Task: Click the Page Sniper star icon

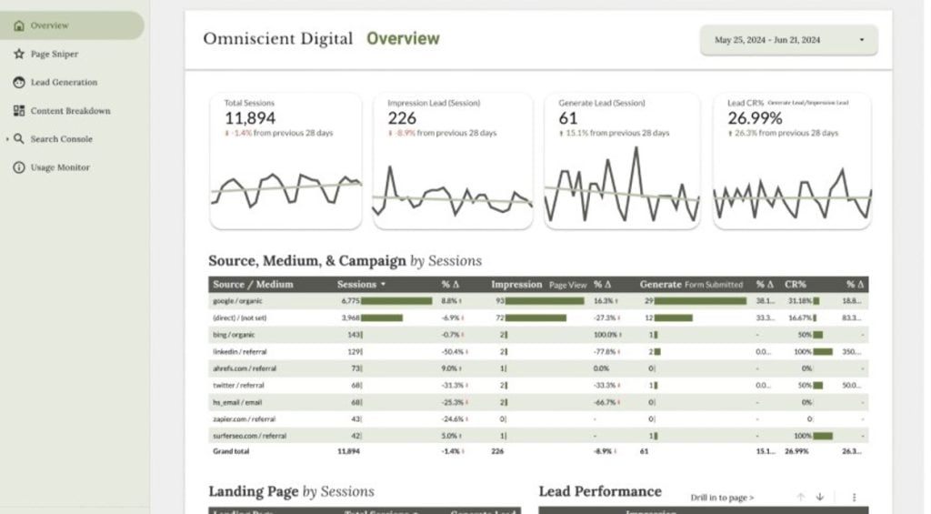Action: tap(19, 54)
